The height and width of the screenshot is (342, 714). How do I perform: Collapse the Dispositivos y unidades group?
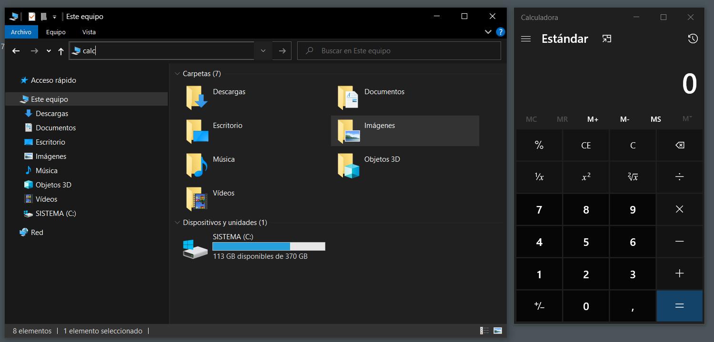[178, 223]
